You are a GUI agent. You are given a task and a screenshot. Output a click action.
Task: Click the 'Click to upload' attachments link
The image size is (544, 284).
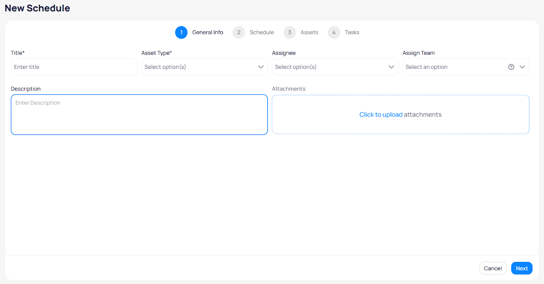click(x=381, y=115)
